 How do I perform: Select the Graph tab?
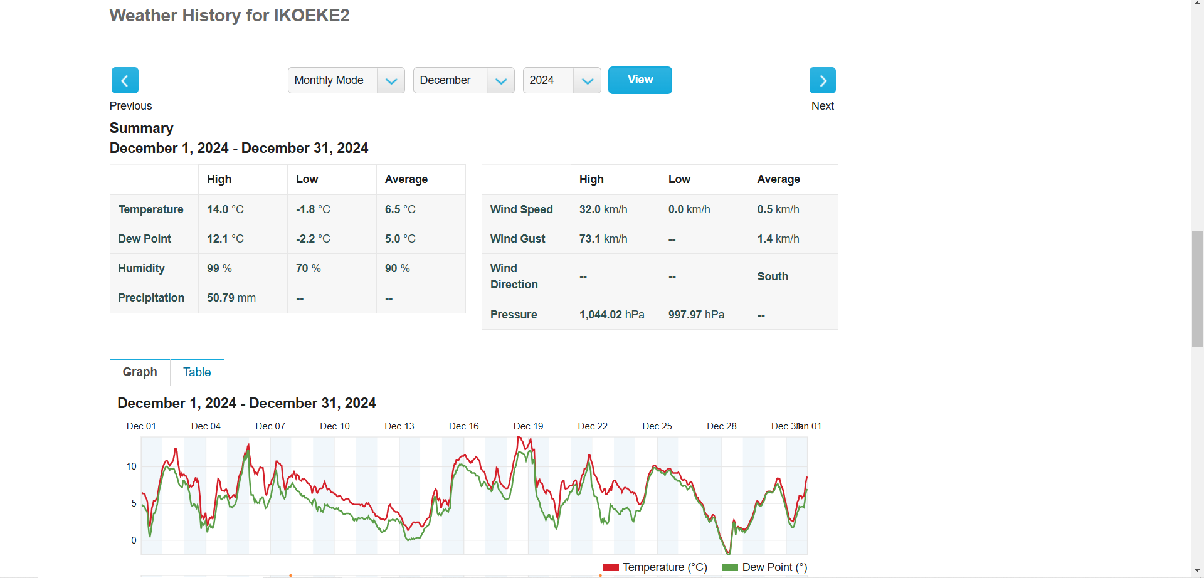click(140, 372)
